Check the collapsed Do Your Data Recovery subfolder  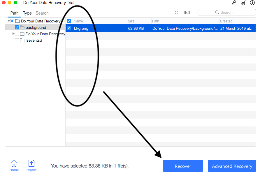pyautogui.click(x=17, y=34)
